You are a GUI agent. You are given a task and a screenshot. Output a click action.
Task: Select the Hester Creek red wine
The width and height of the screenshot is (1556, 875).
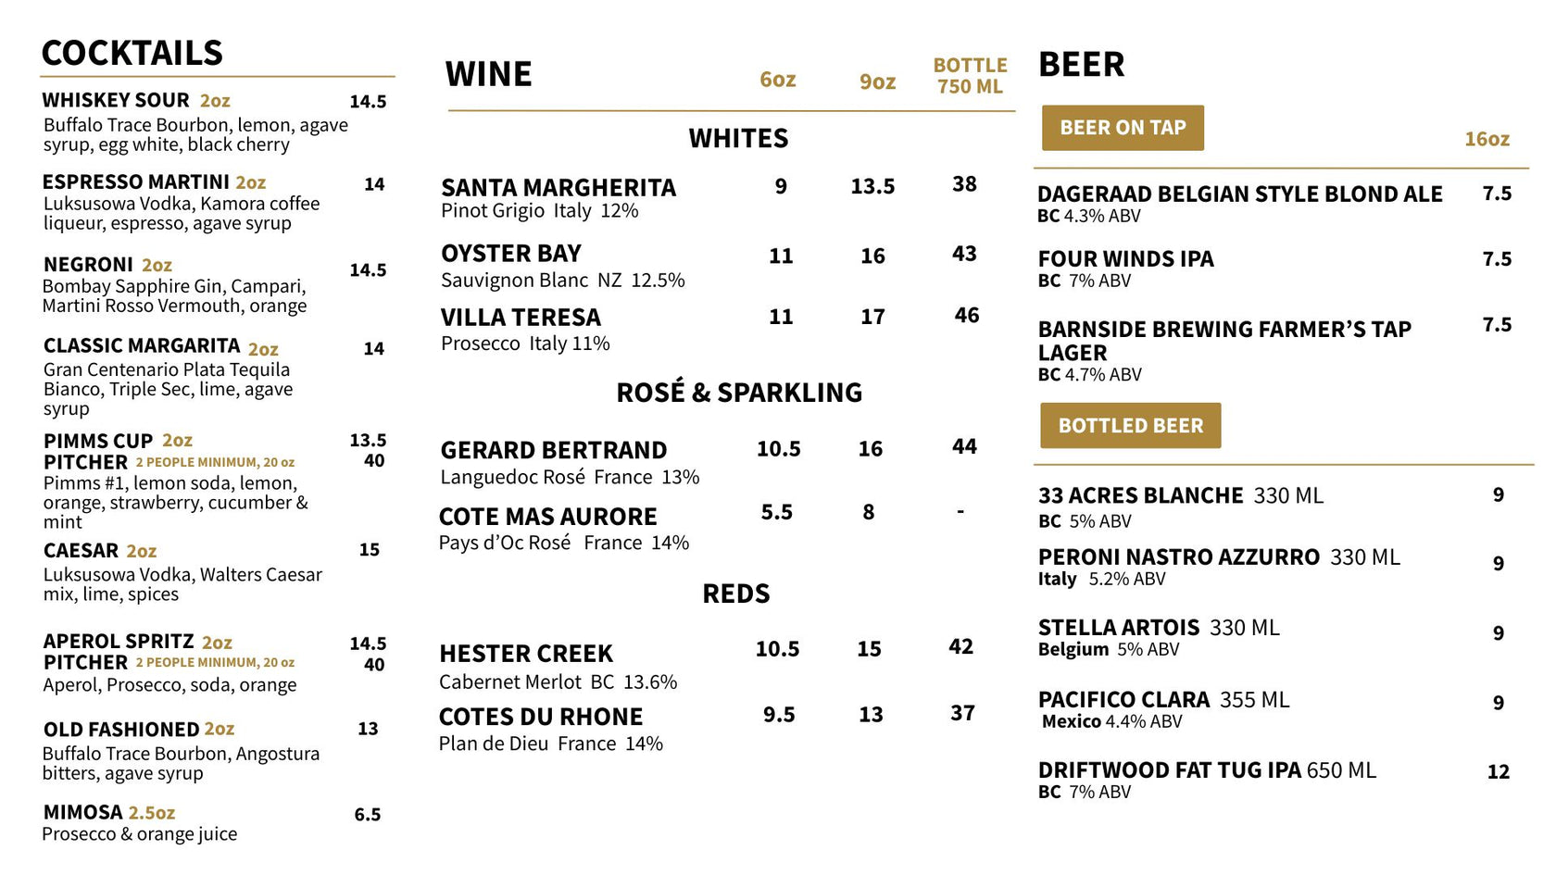tap(526, 654)
